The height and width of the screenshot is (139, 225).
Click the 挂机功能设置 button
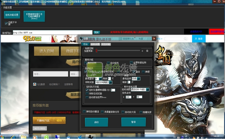pyautogui.click(x=12, y=15)
